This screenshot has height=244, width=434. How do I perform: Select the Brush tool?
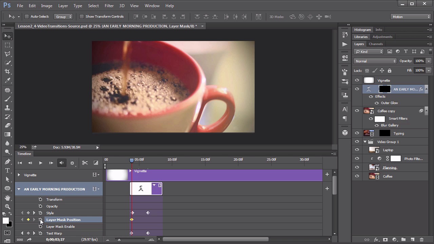tap(7, 99)
